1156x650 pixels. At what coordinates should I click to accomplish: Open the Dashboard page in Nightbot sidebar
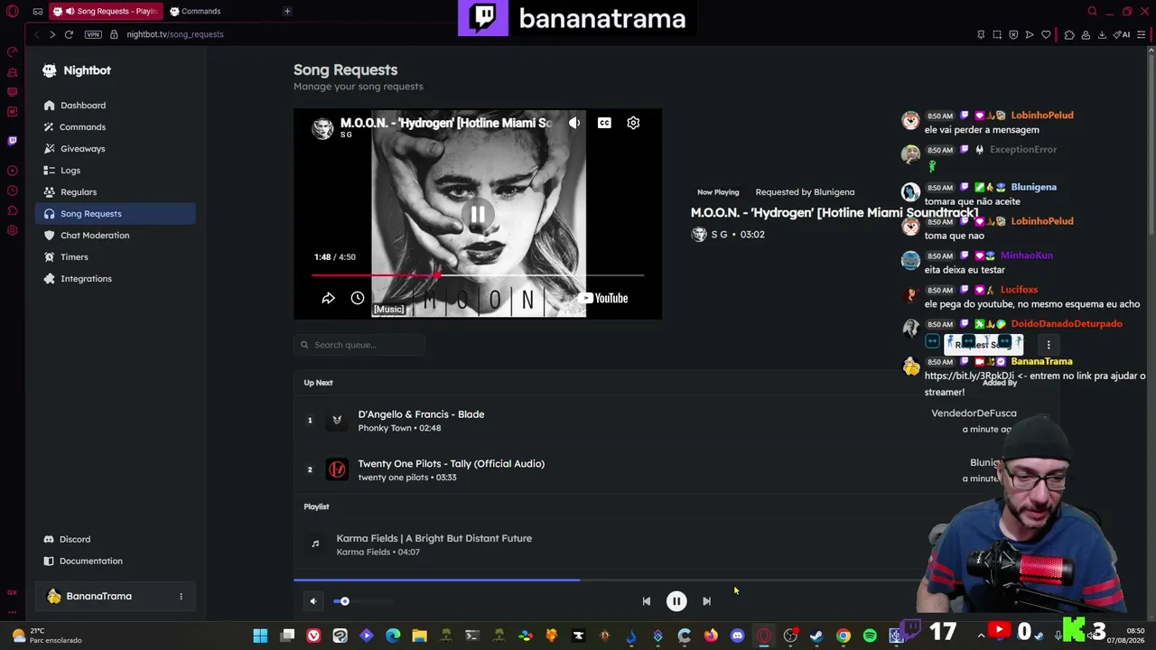click(x=115, y=106)
